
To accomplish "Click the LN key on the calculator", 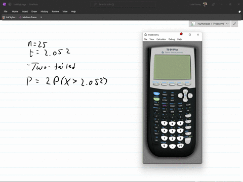I will [x=156, y=127].
